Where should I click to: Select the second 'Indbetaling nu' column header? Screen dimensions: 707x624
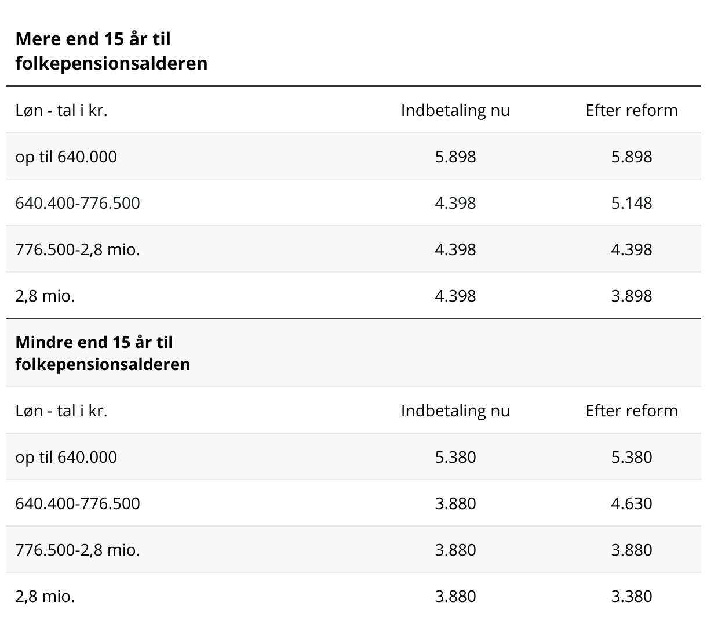point(455,411)
